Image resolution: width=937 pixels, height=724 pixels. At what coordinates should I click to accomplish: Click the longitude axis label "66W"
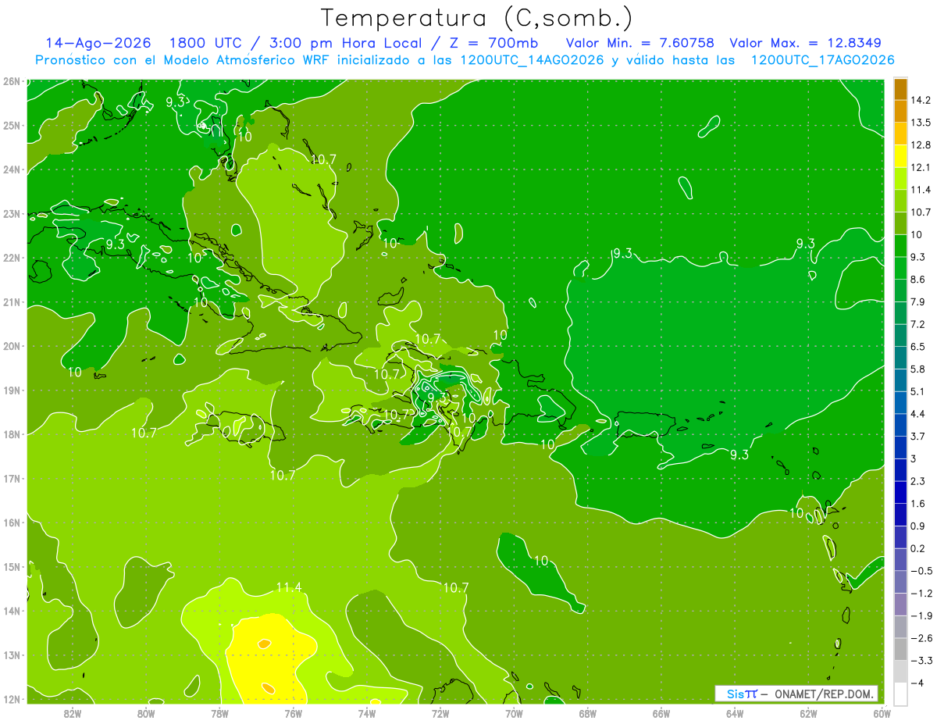(661, 712)
